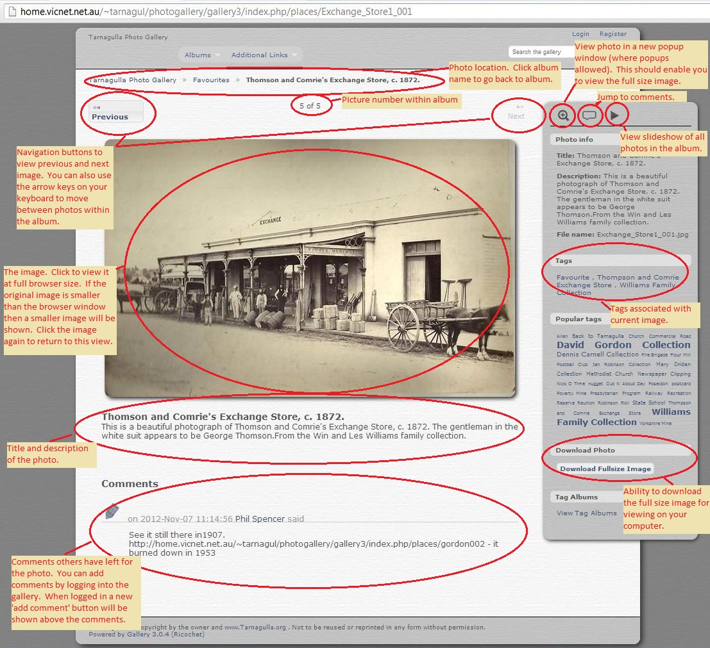Open the View Tag Albums link
This screenshot has width=710, height=648.
pos(587,513)
